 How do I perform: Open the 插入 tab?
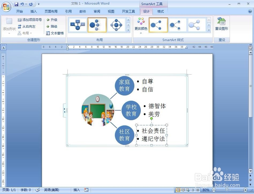(x=33, y=11)
